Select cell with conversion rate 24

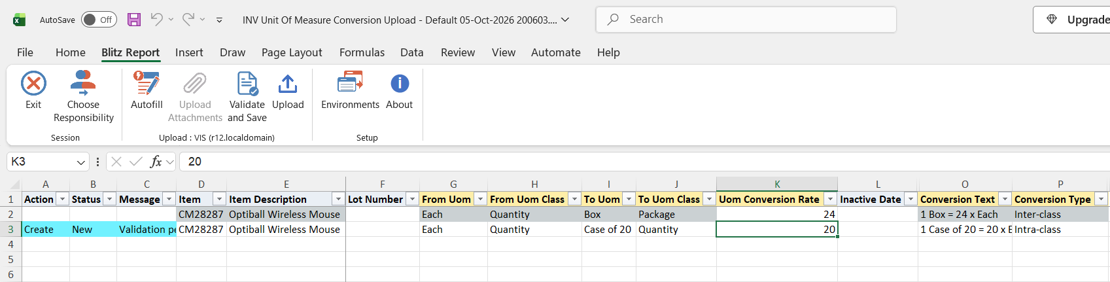tap(777, 215)
